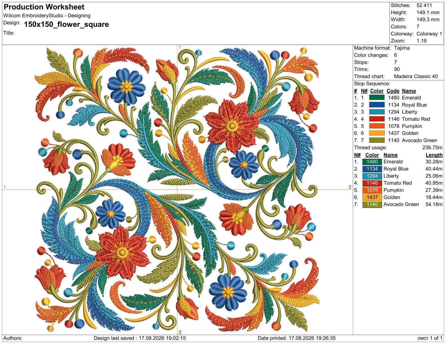This screenshot has height=344, width=446.
Task: Click the Emerald swatch in Stop Sequence
Action: [x=377, y=98]
